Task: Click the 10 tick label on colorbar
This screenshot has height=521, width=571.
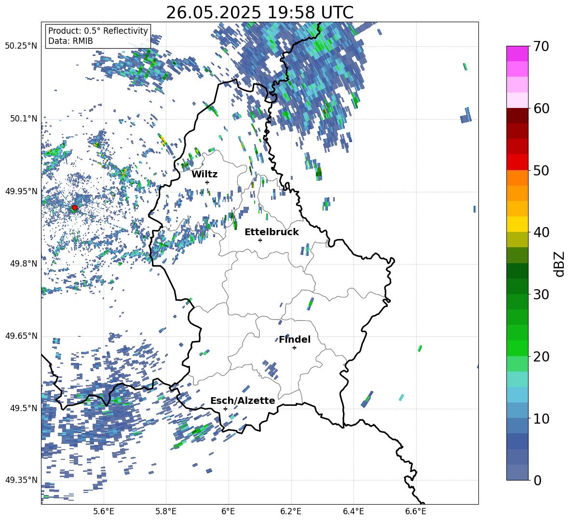Action: 541,418
